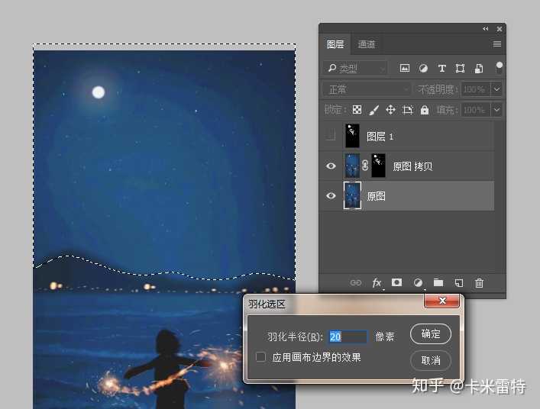Select the 图层 1 layer name

[380, 137]
